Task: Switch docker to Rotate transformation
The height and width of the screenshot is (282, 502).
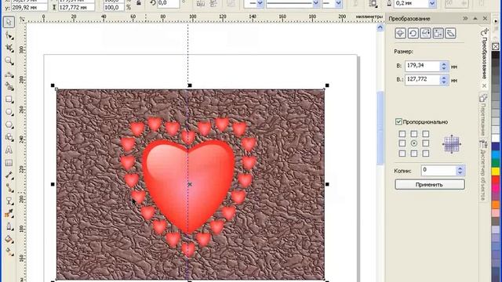Action: click(413, 33)
